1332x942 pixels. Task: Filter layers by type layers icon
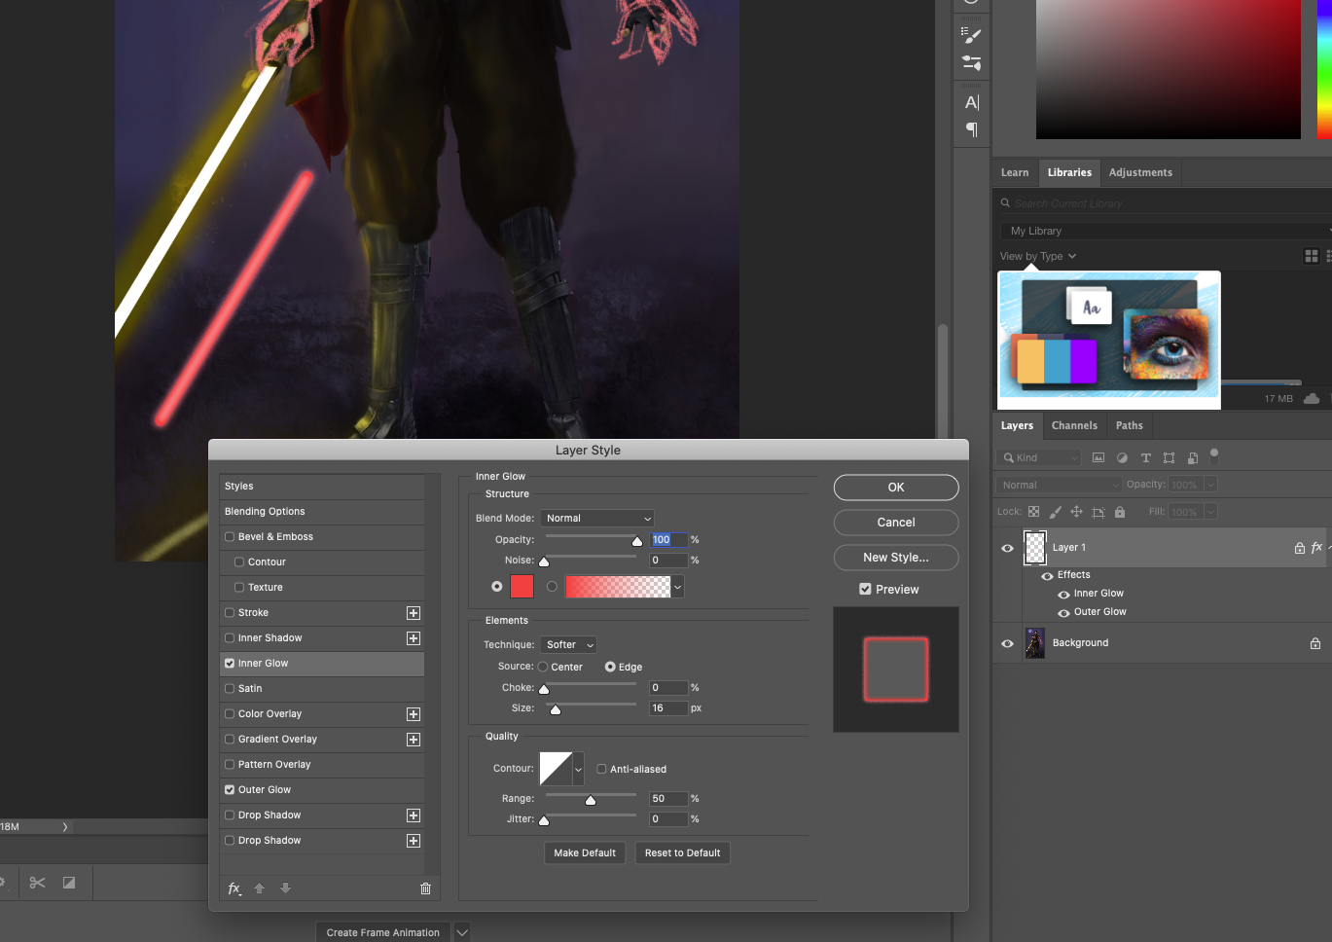click(x=1145, y=457)
